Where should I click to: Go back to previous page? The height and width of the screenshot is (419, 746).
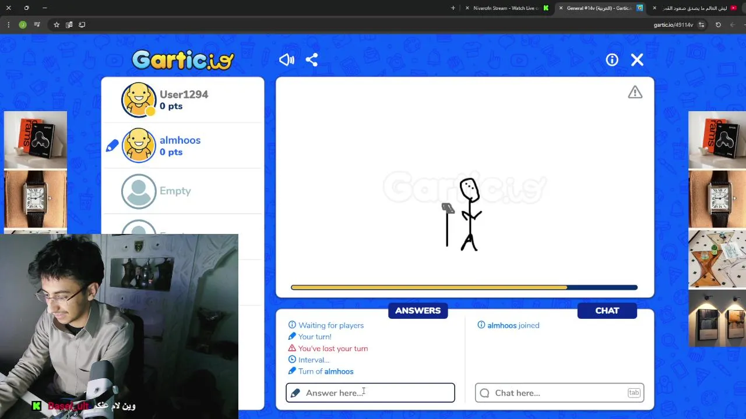[x=733, y=25]
